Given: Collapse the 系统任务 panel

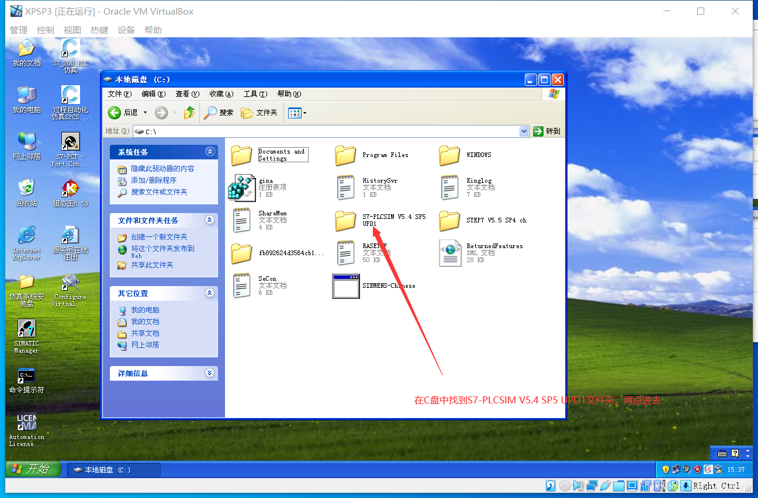Looking at the screenshot, I should [210, 152].
